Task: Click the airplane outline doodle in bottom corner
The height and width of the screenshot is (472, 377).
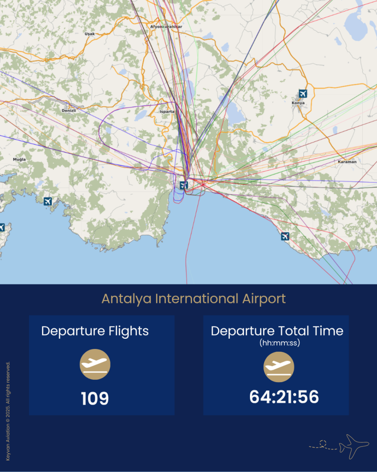Action: [x=354, y=445]
